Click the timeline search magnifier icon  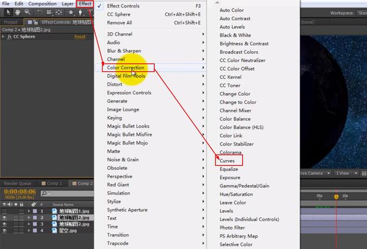click(44, 193)
